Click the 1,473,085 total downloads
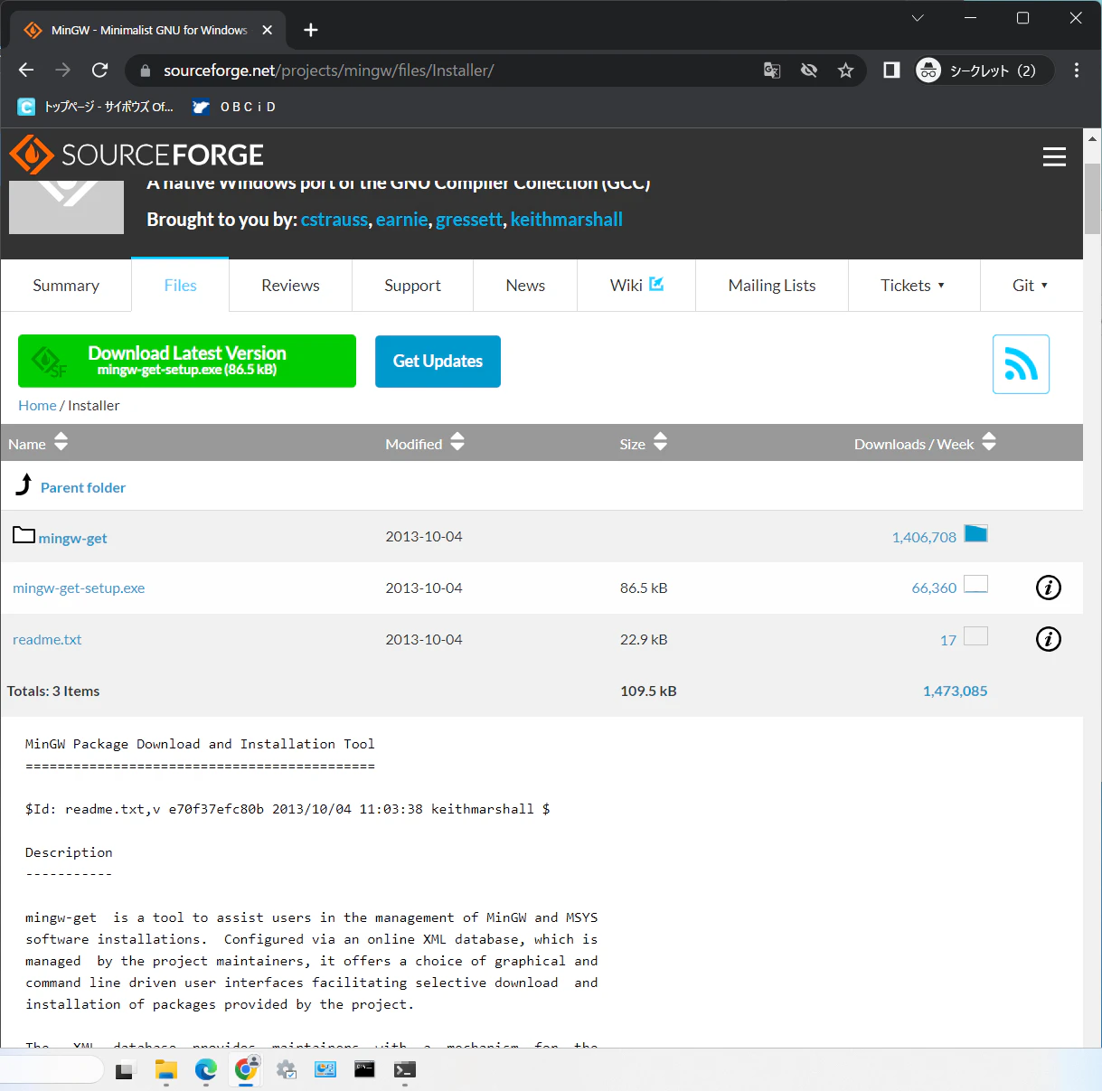This screenshot has width=1102, height=1091. pyautogui.click(x=955, y=691)
